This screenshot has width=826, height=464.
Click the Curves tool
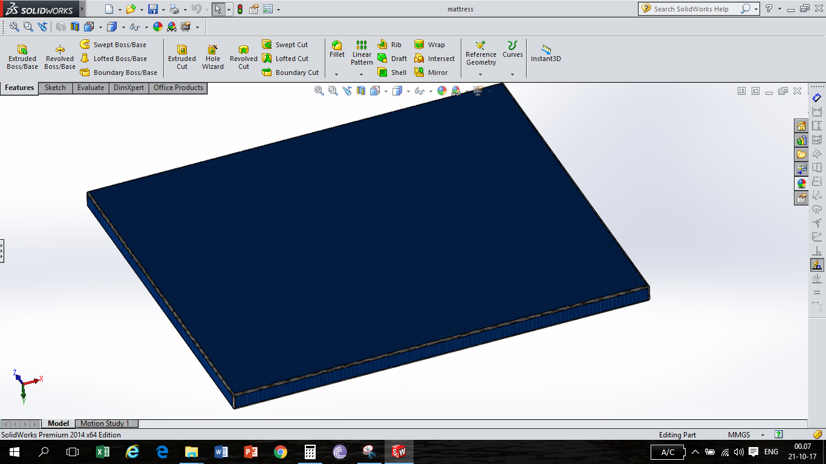click(x=513, y=50)
